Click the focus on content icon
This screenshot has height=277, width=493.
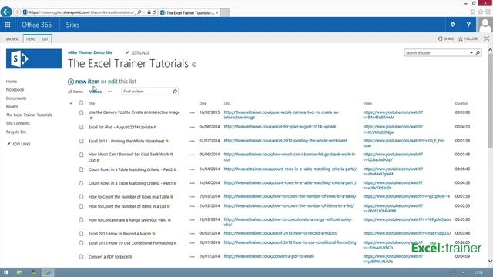click(486, 38)
